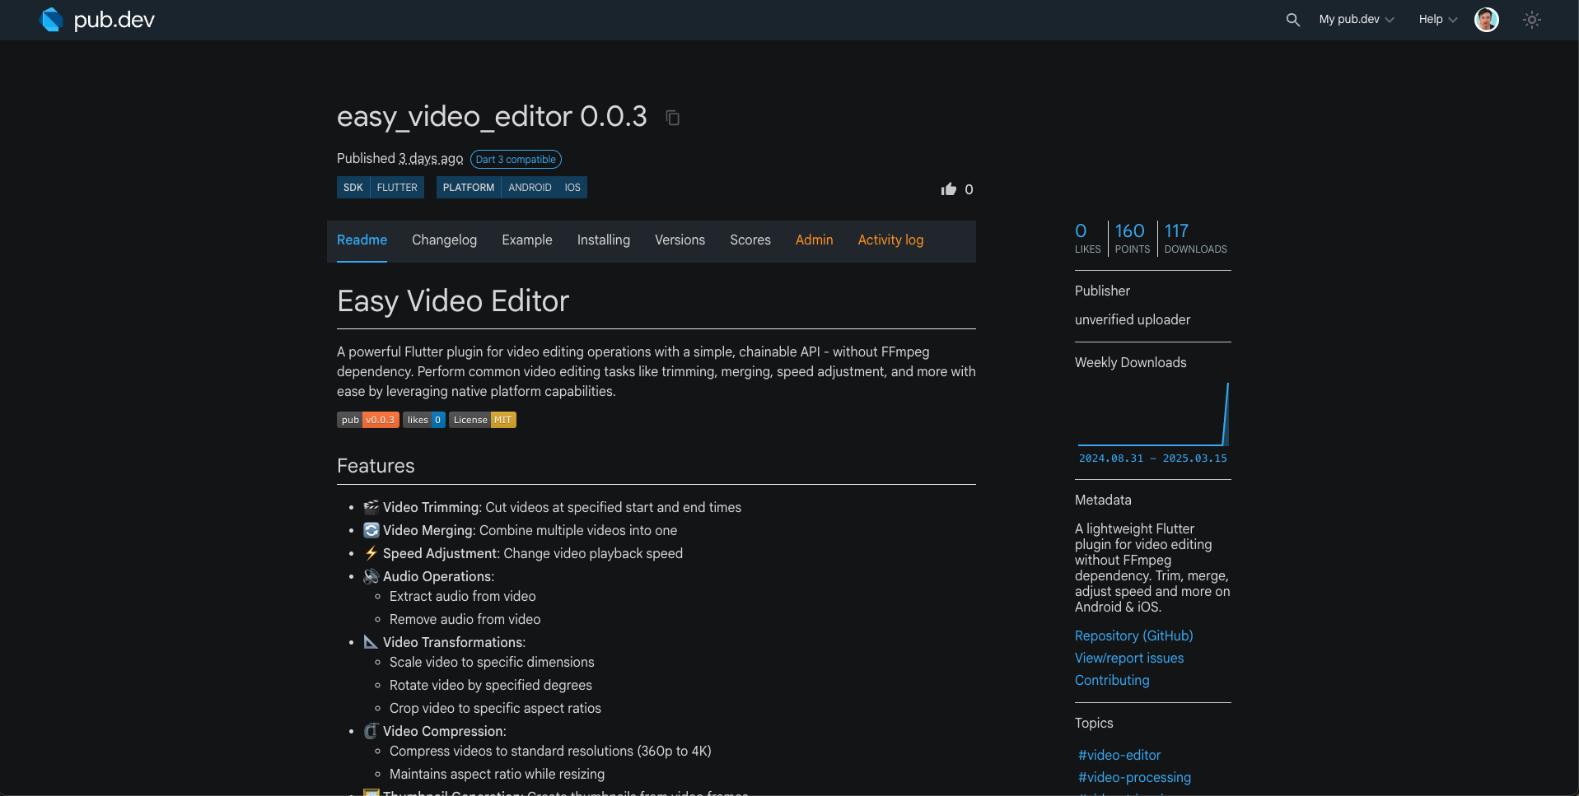Click the Dart 3 compatible badge

(x=515, y=159)
